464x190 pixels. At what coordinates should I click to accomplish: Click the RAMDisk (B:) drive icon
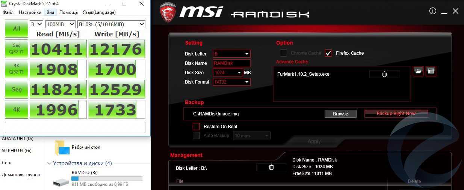[60, 182]
